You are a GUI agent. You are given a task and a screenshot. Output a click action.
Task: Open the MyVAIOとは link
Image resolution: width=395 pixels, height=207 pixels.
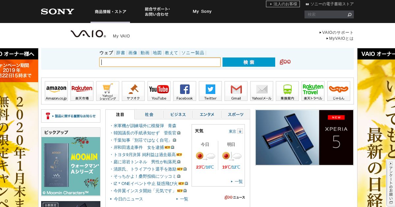(340, 38)
